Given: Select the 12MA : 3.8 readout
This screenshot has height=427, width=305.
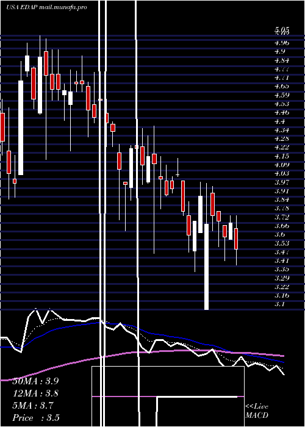Looking at the screenshot, I should [x=35, y=393].
